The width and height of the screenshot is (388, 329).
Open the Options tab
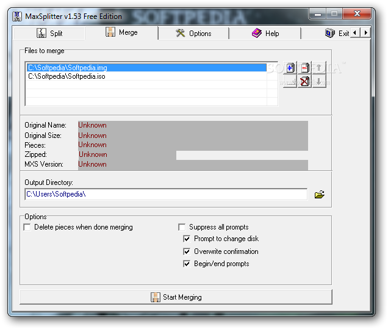(x=193, y=33)
